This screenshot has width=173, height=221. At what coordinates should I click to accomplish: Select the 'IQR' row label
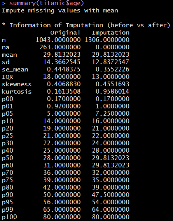(x=7, y=77)
